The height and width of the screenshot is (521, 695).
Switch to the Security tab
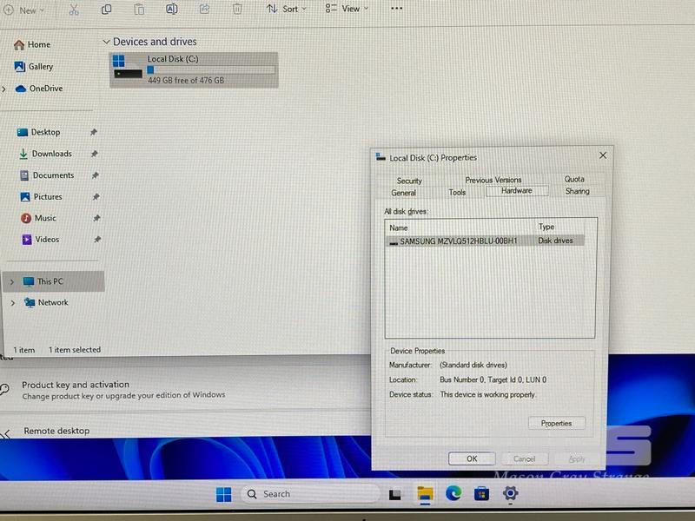tap(409, 181)
